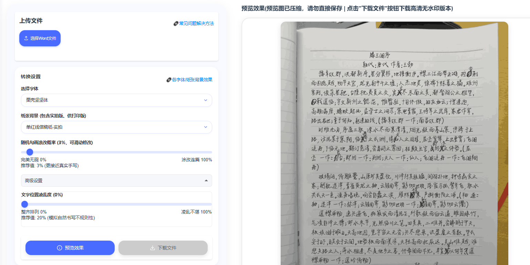
Task: Open the 选择字体 dropdown showing 栗壳坚坚体
Action: pyautogui.click(x=116, y=100)
